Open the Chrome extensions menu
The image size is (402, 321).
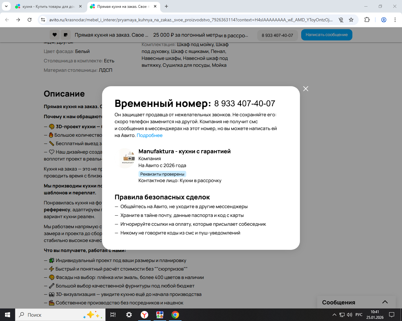[367, 20]
